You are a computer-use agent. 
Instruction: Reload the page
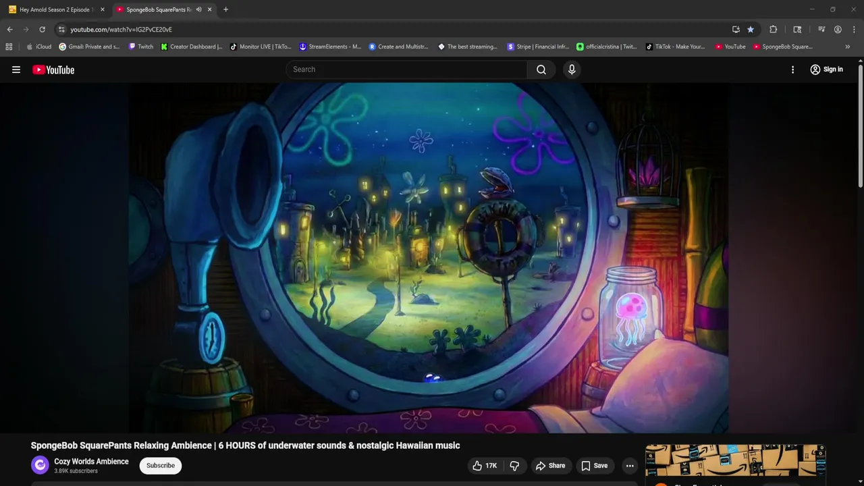point(42,30)
